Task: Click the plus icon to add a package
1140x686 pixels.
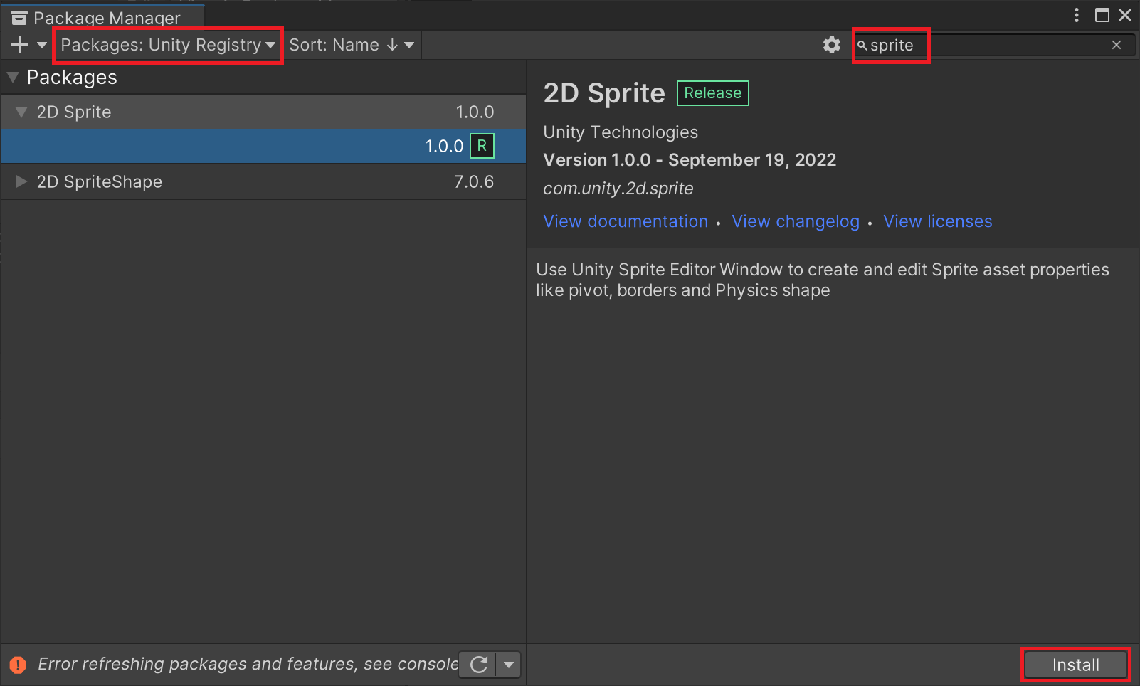Action: pyautogui.click(x=20, y=45)
